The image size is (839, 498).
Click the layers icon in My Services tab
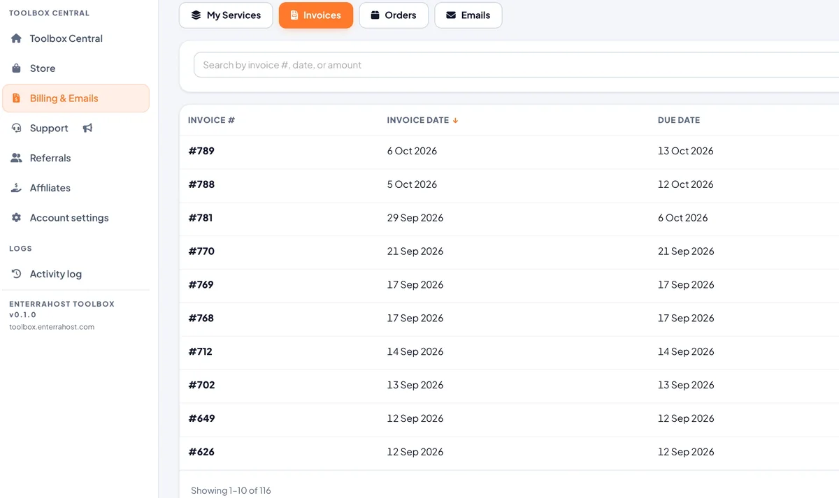(x=196, y=15)
